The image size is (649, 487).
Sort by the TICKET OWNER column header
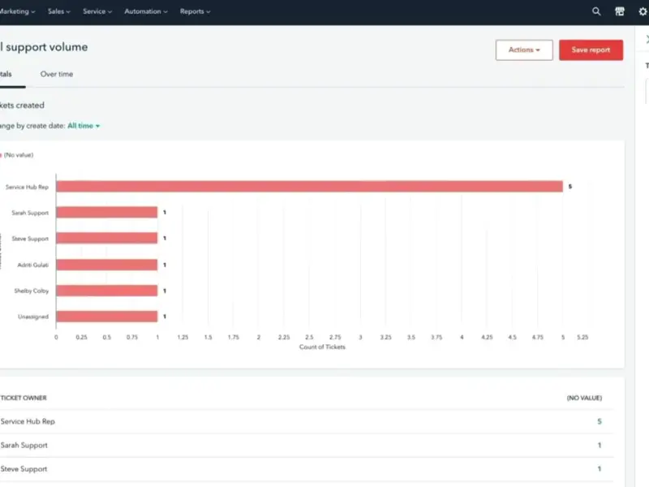click(x=24, y=398)
